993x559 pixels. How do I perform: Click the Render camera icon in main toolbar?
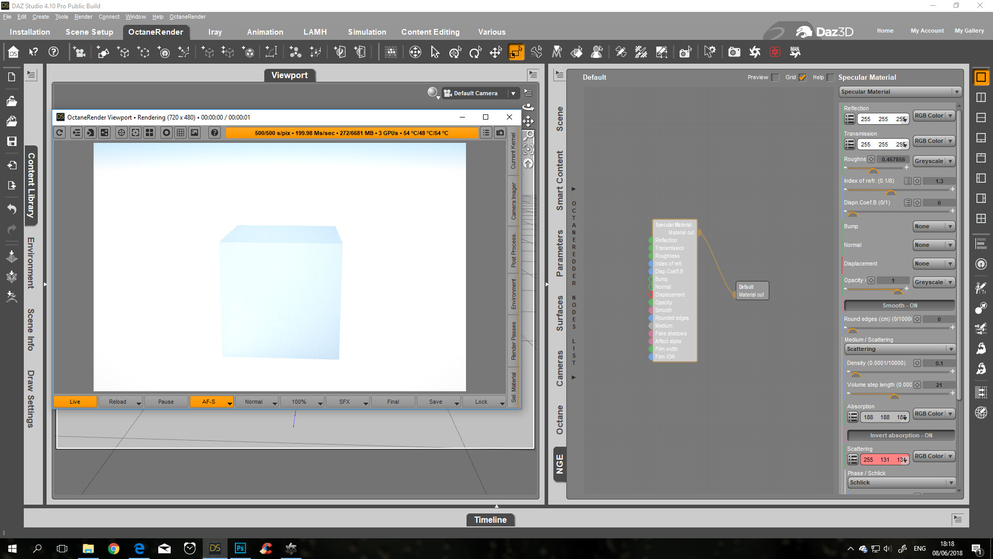[x=734, y=52]
